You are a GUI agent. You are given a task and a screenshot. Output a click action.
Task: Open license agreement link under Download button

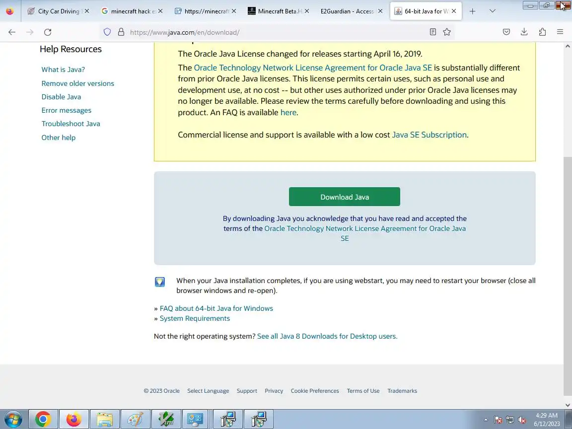(365, 228)
